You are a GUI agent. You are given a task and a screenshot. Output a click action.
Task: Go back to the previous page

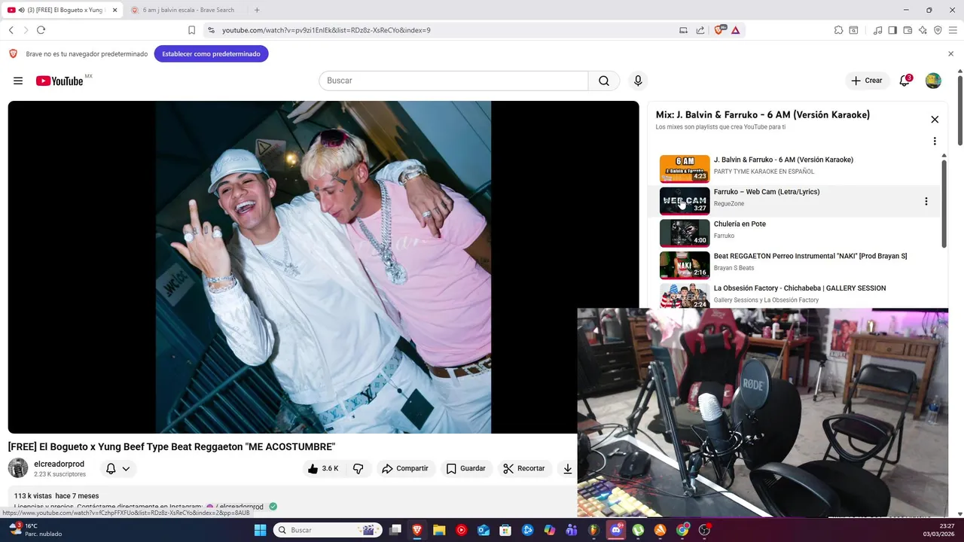pos(11,30)
